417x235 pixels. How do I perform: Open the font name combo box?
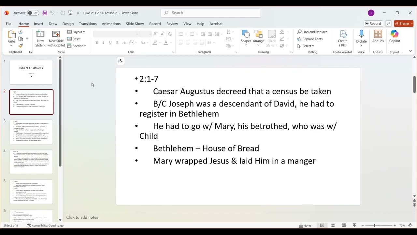tap(116, 34)
